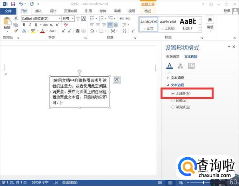Switch to the 设计 ribbon tab
The width and height of the screenshot is (239, 186).
pyautogui.click(x=53, y=11)
